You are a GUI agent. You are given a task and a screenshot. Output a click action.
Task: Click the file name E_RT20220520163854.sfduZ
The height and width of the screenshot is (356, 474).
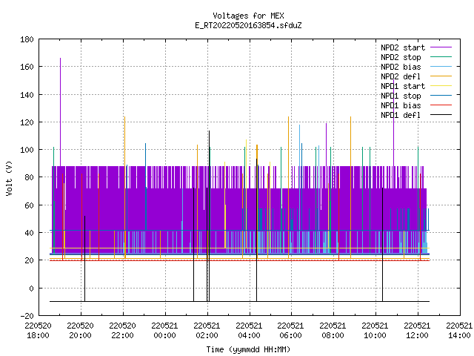(x=248, y=25)
